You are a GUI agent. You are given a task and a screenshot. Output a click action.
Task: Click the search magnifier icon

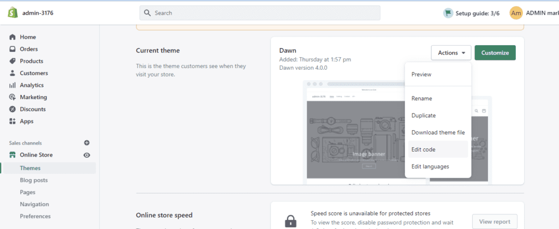click(147, 13)
